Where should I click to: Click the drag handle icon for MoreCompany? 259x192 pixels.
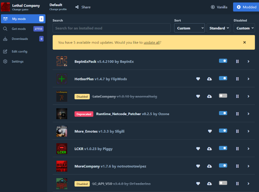pos(237,166)
